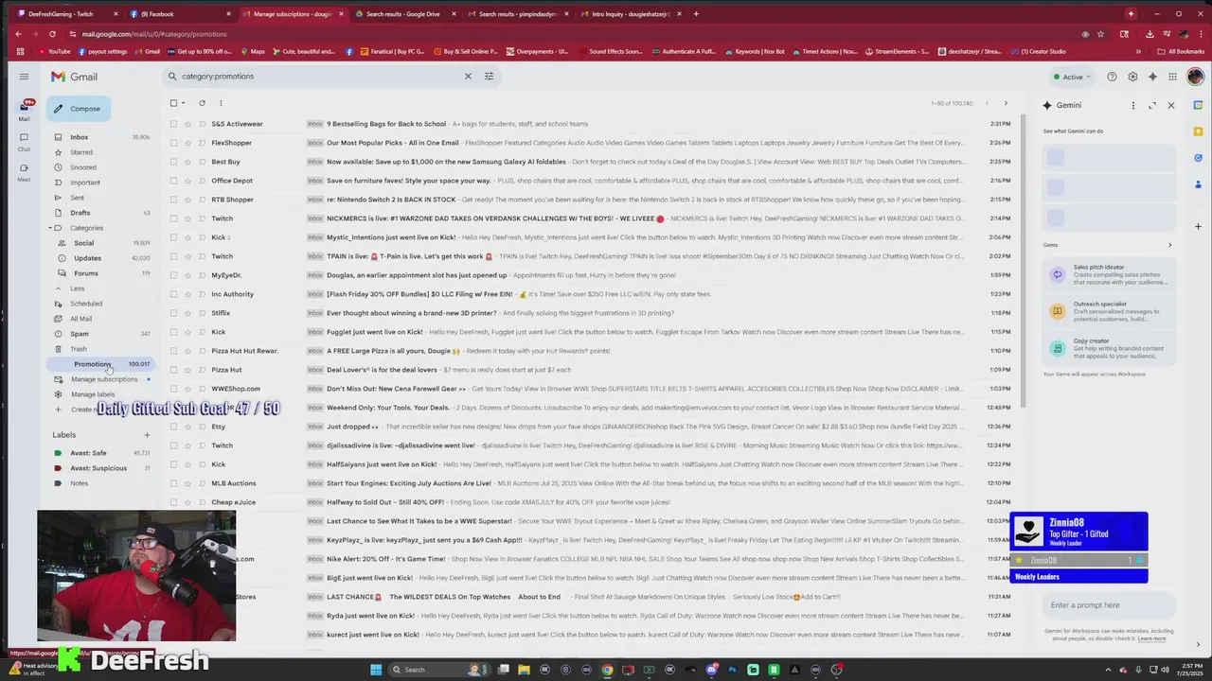Select the MyEyeDr. email checkbox
The image size is (1212, 681).
click(x=173, y=275)
